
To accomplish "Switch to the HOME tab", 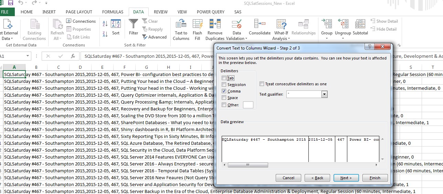I will point(27,12).
